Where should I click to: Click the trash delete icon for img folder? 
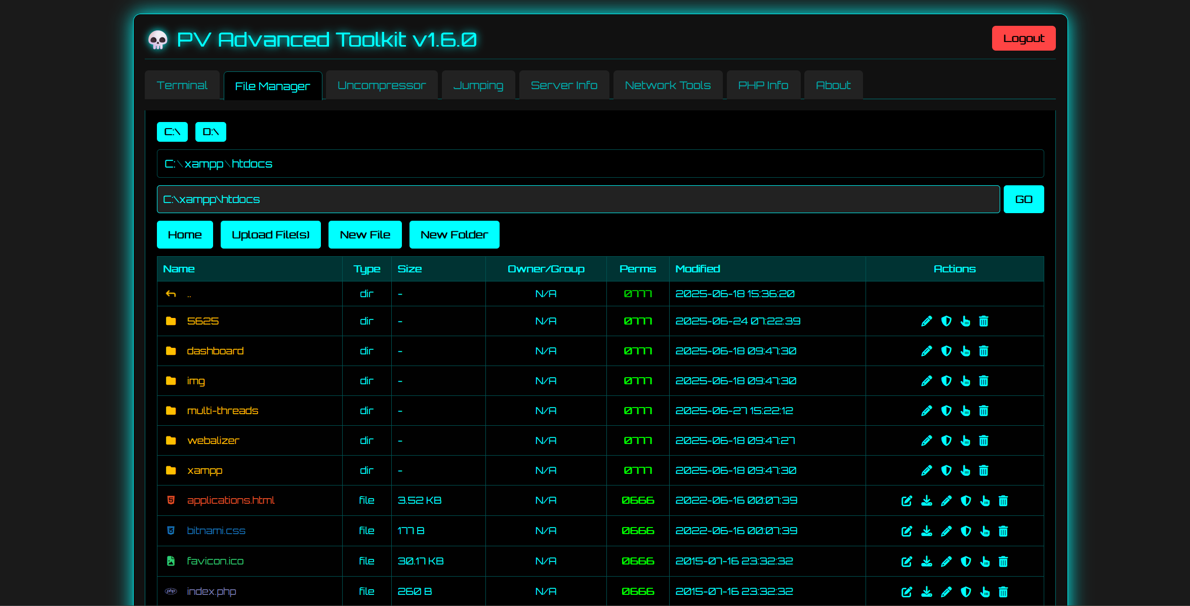983,381
